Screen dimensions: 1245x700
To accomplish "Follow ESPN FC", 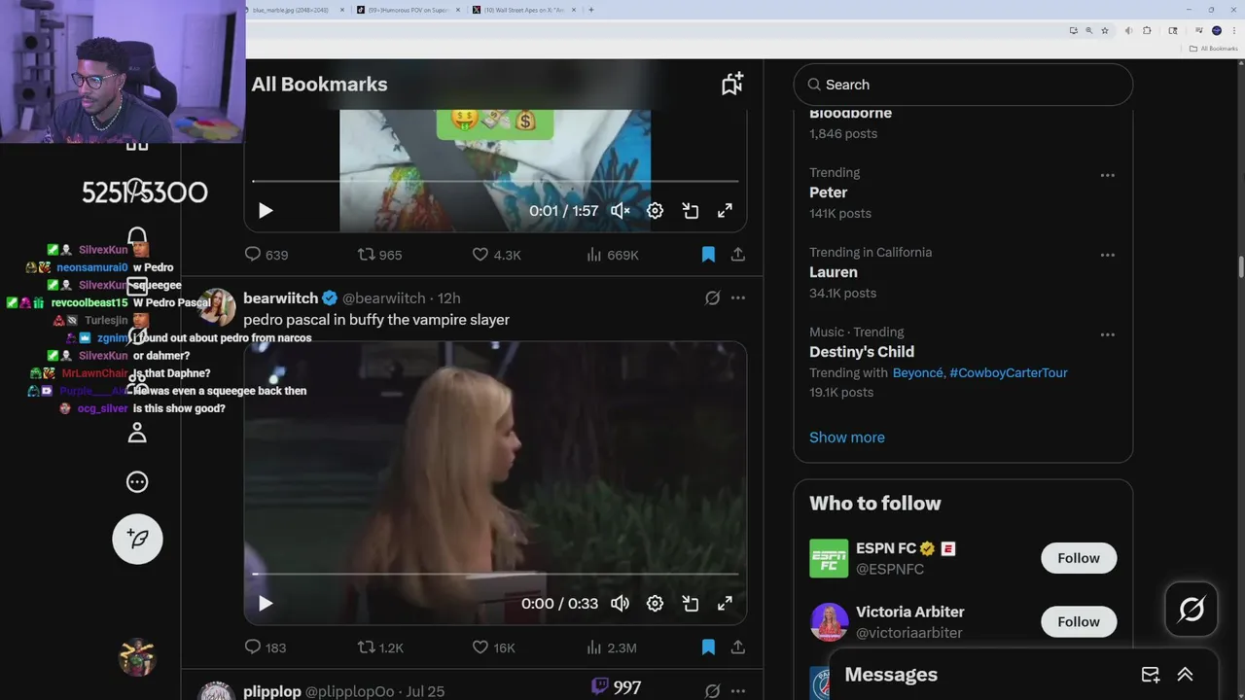I will point(1079,558).
